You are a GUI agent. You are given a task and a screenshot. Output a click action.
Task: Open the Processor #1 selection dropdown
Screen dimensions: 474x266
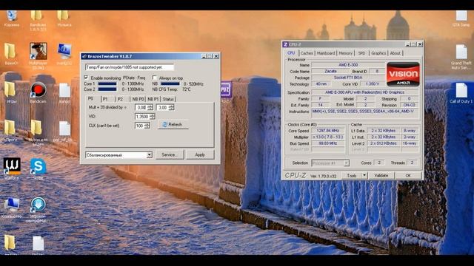330,163
